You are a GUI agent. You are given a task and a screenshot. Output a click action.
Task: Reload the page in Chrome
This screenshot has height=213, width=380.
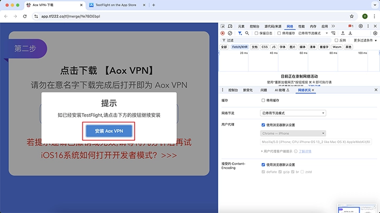pyautogui.click(x=25, y=16)
